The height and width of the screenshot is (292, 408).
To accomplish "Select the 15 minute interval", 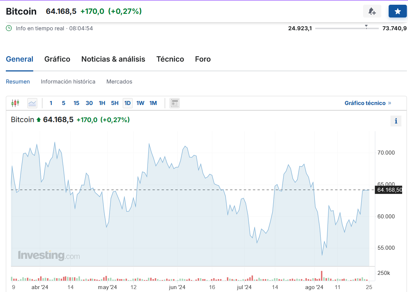I will (76, 103).
